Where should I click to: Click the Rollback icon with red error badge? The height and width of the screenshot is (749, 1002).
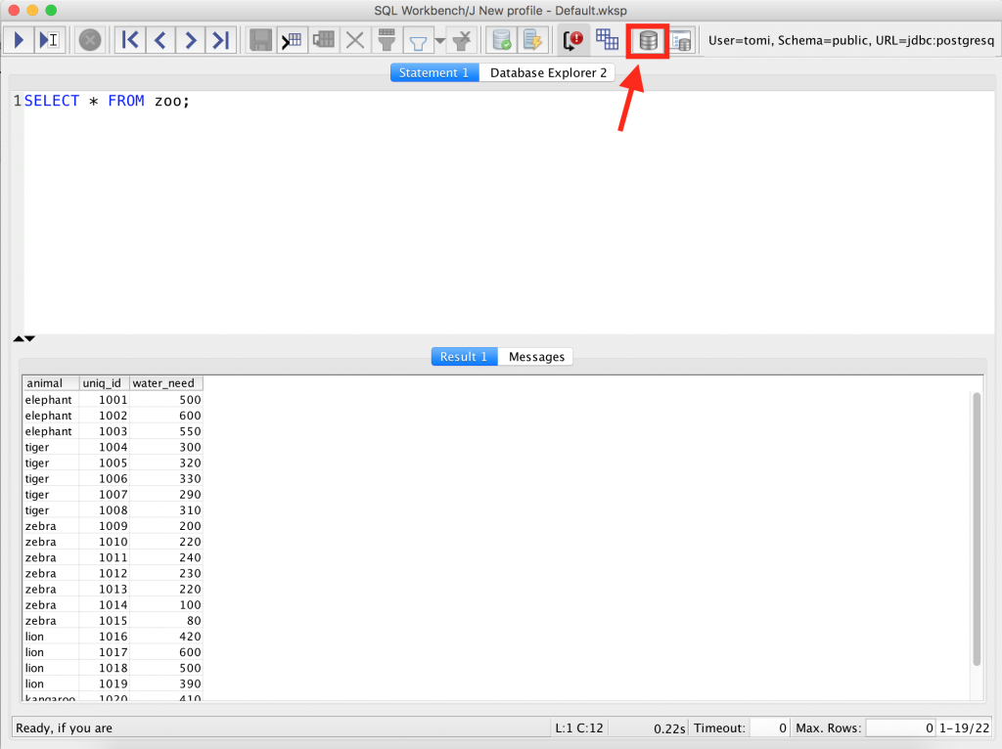coord(572,39)
